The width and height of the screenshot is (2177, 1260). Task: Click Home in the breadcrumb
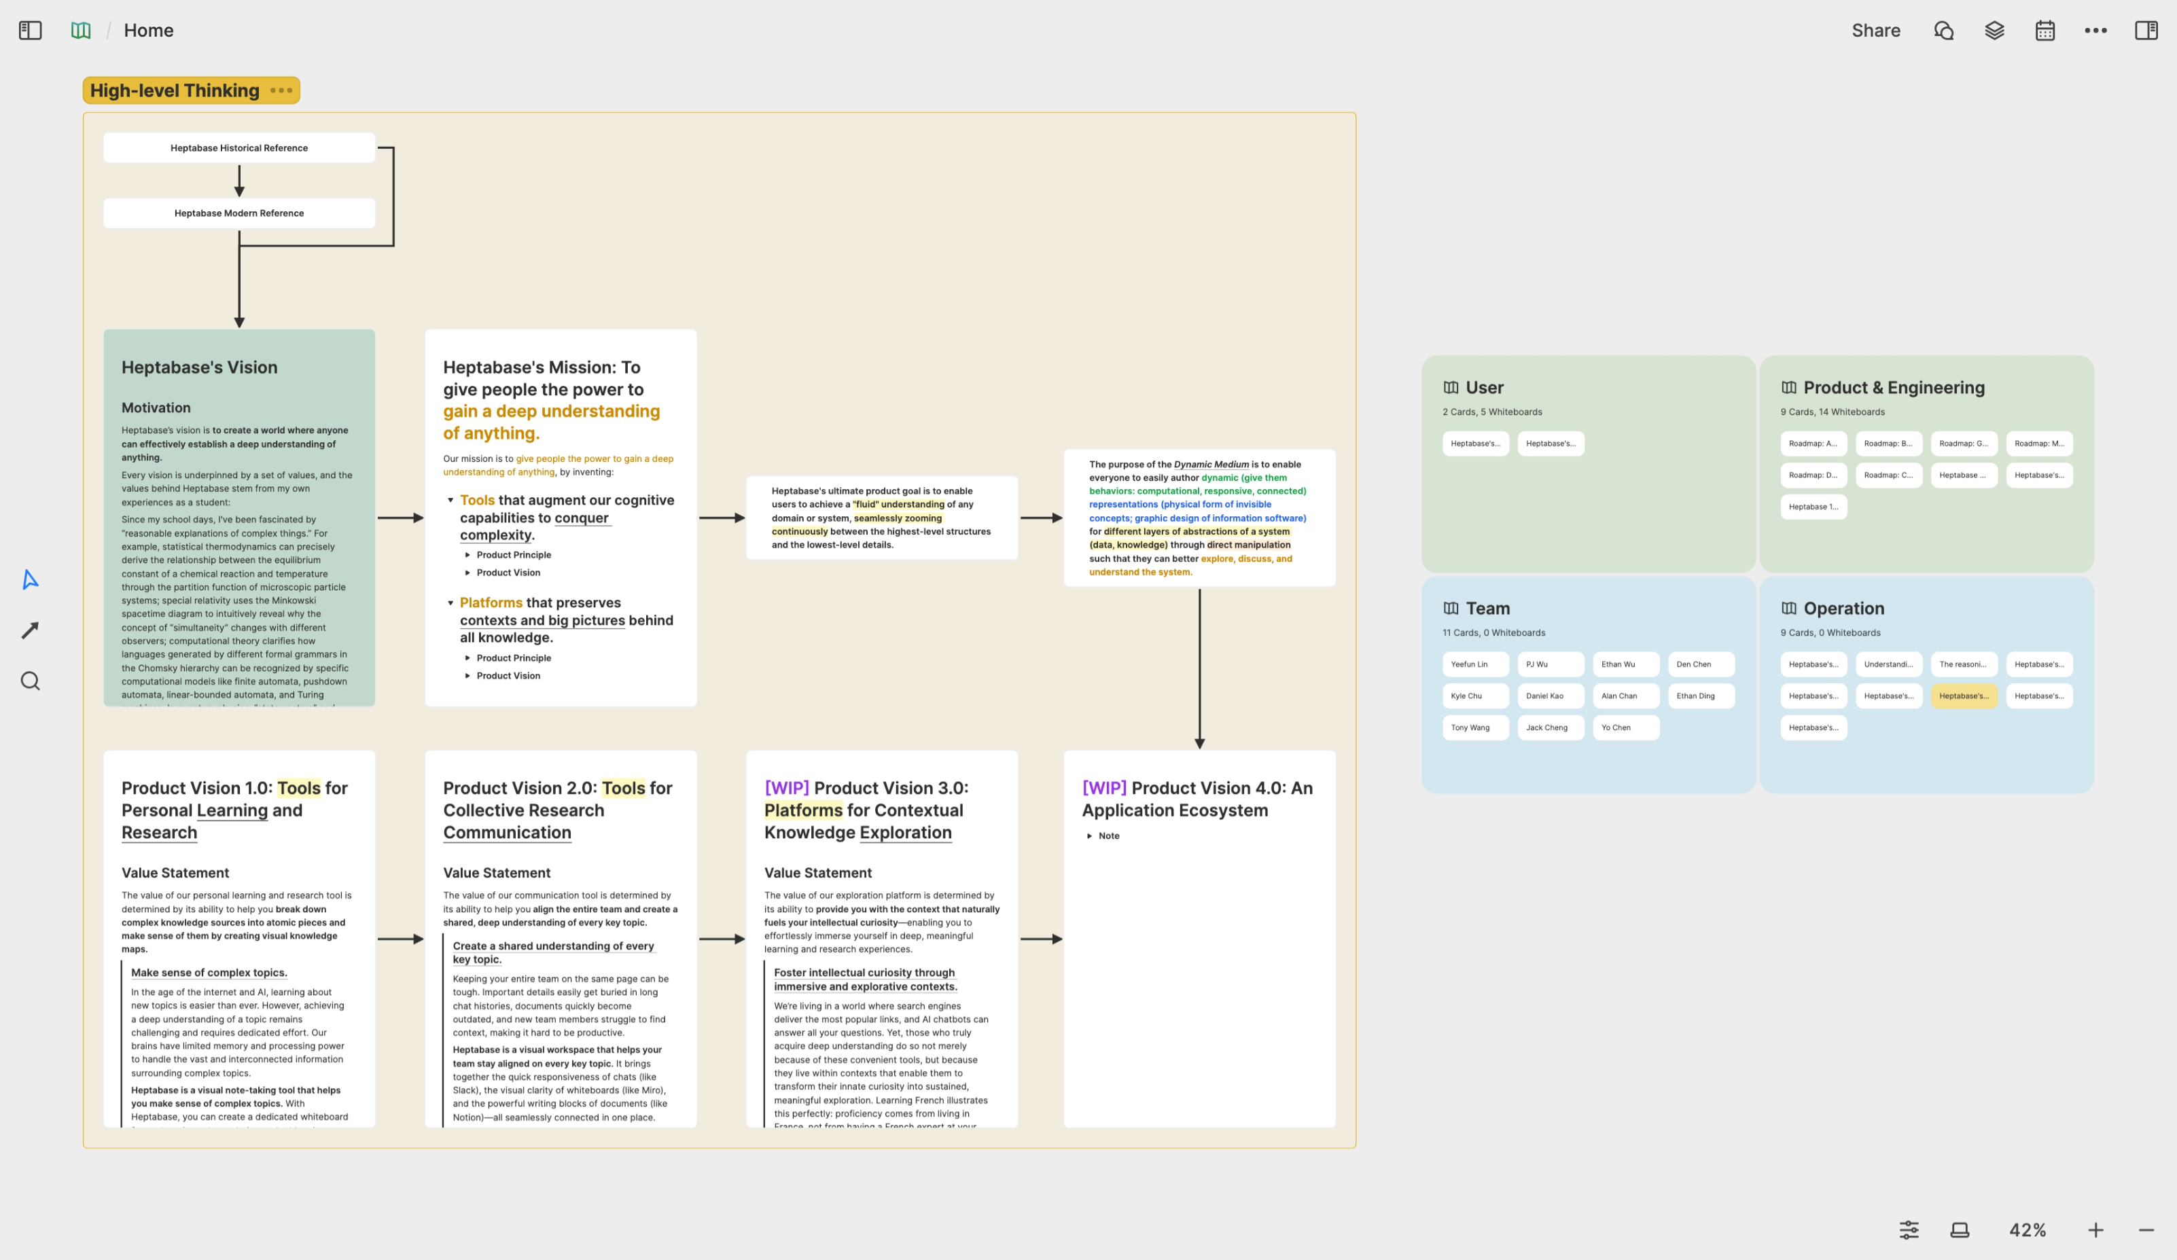tap(149, 30)
